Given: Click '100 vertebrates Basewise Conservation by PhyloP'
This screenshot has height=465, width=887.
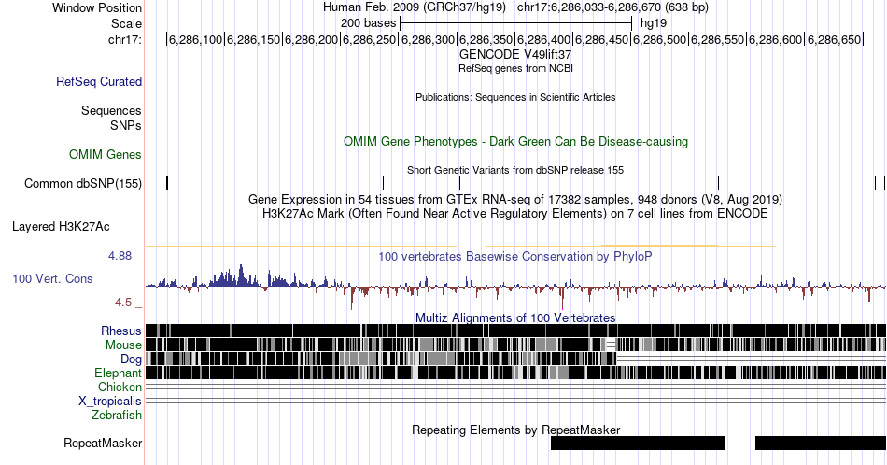Looking at the screenshot, I should (515, 256).
